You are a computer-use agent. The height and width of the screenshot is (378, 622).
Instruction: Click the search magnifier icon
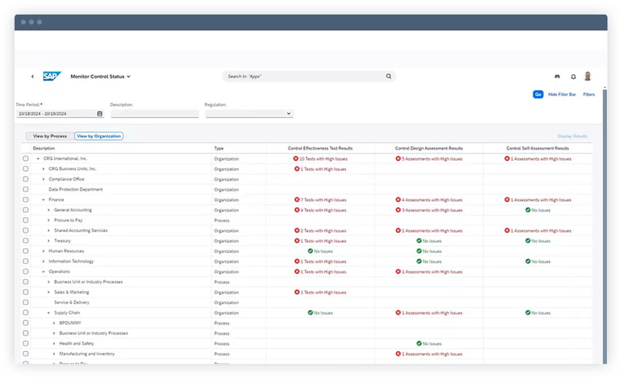[389, 76]
